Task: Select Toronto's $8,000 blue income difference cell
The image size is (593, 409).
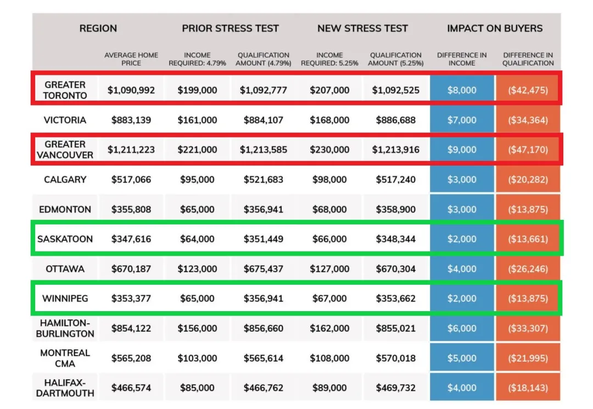Action: pos(462,90)
